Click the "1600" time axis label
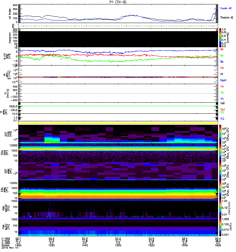236x252 pixels. point(218,245)
